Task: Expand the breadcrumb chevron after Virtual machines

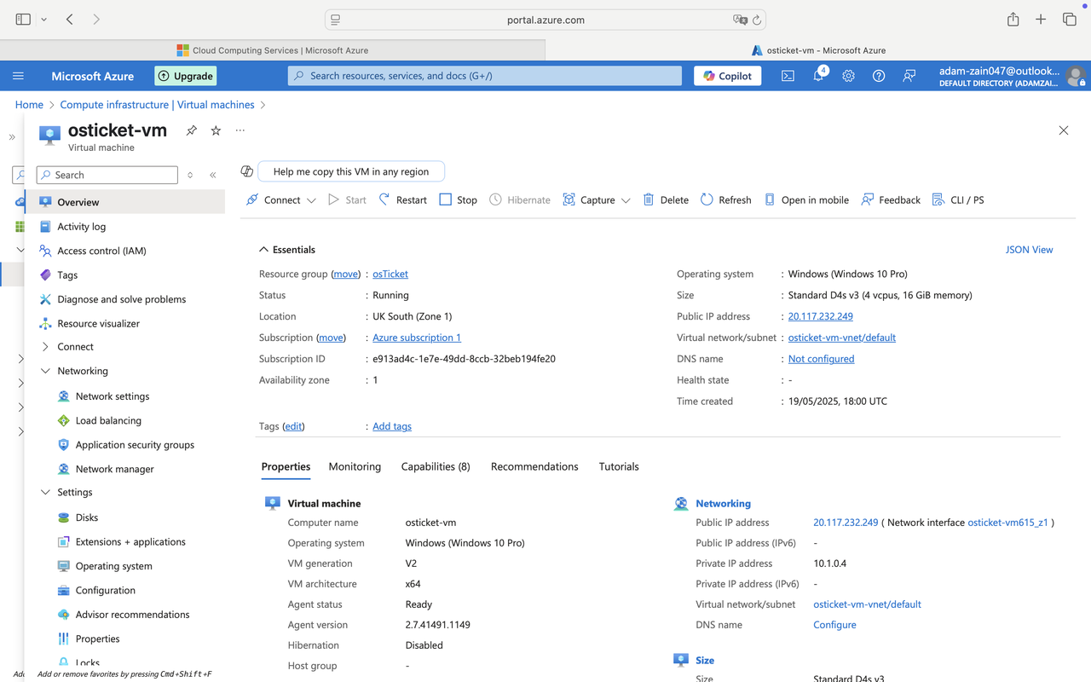Action: coord(263,105)
